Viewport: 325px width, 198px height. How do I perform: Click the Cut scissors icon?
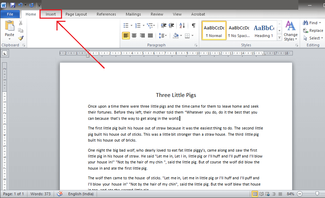21,23
